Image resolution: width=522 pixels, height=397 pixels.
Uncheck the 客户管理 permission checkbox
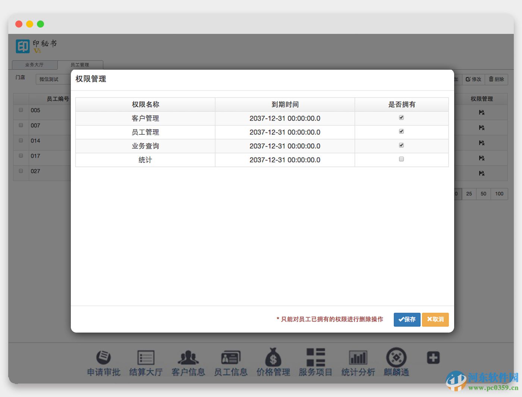coord(401,117)
